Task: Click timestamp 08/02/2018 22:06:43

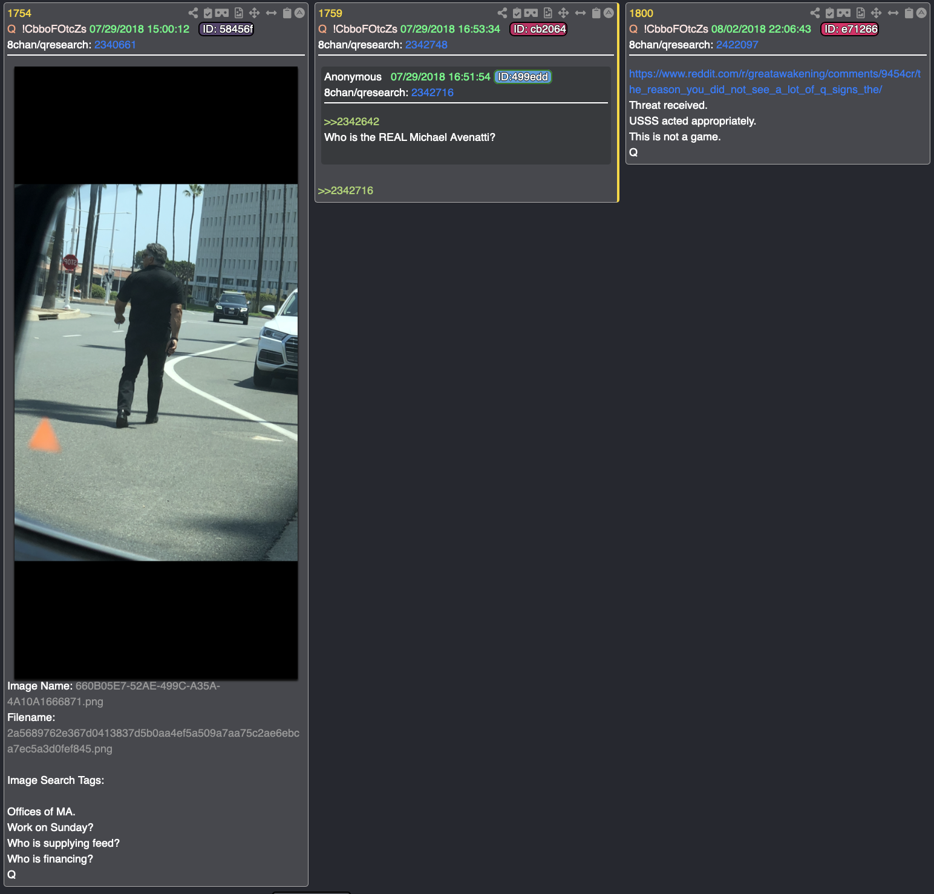Action: click(761, 29)
